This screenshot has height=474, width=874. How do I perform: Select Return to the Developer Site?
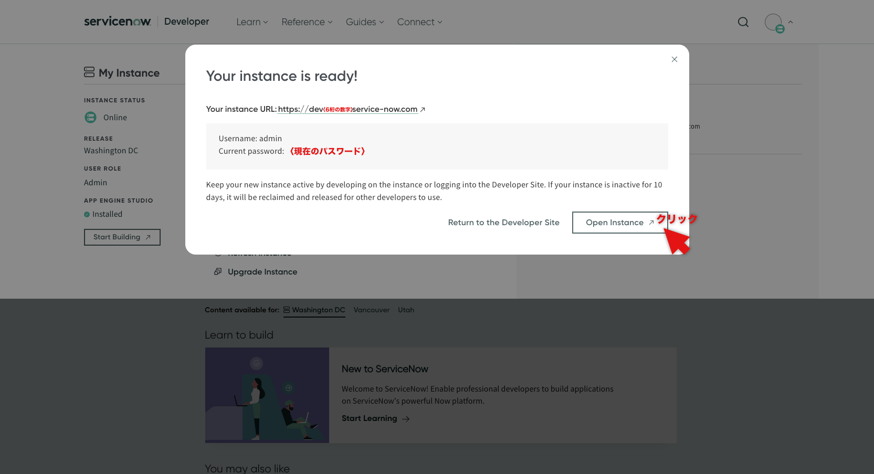point(503,222)
